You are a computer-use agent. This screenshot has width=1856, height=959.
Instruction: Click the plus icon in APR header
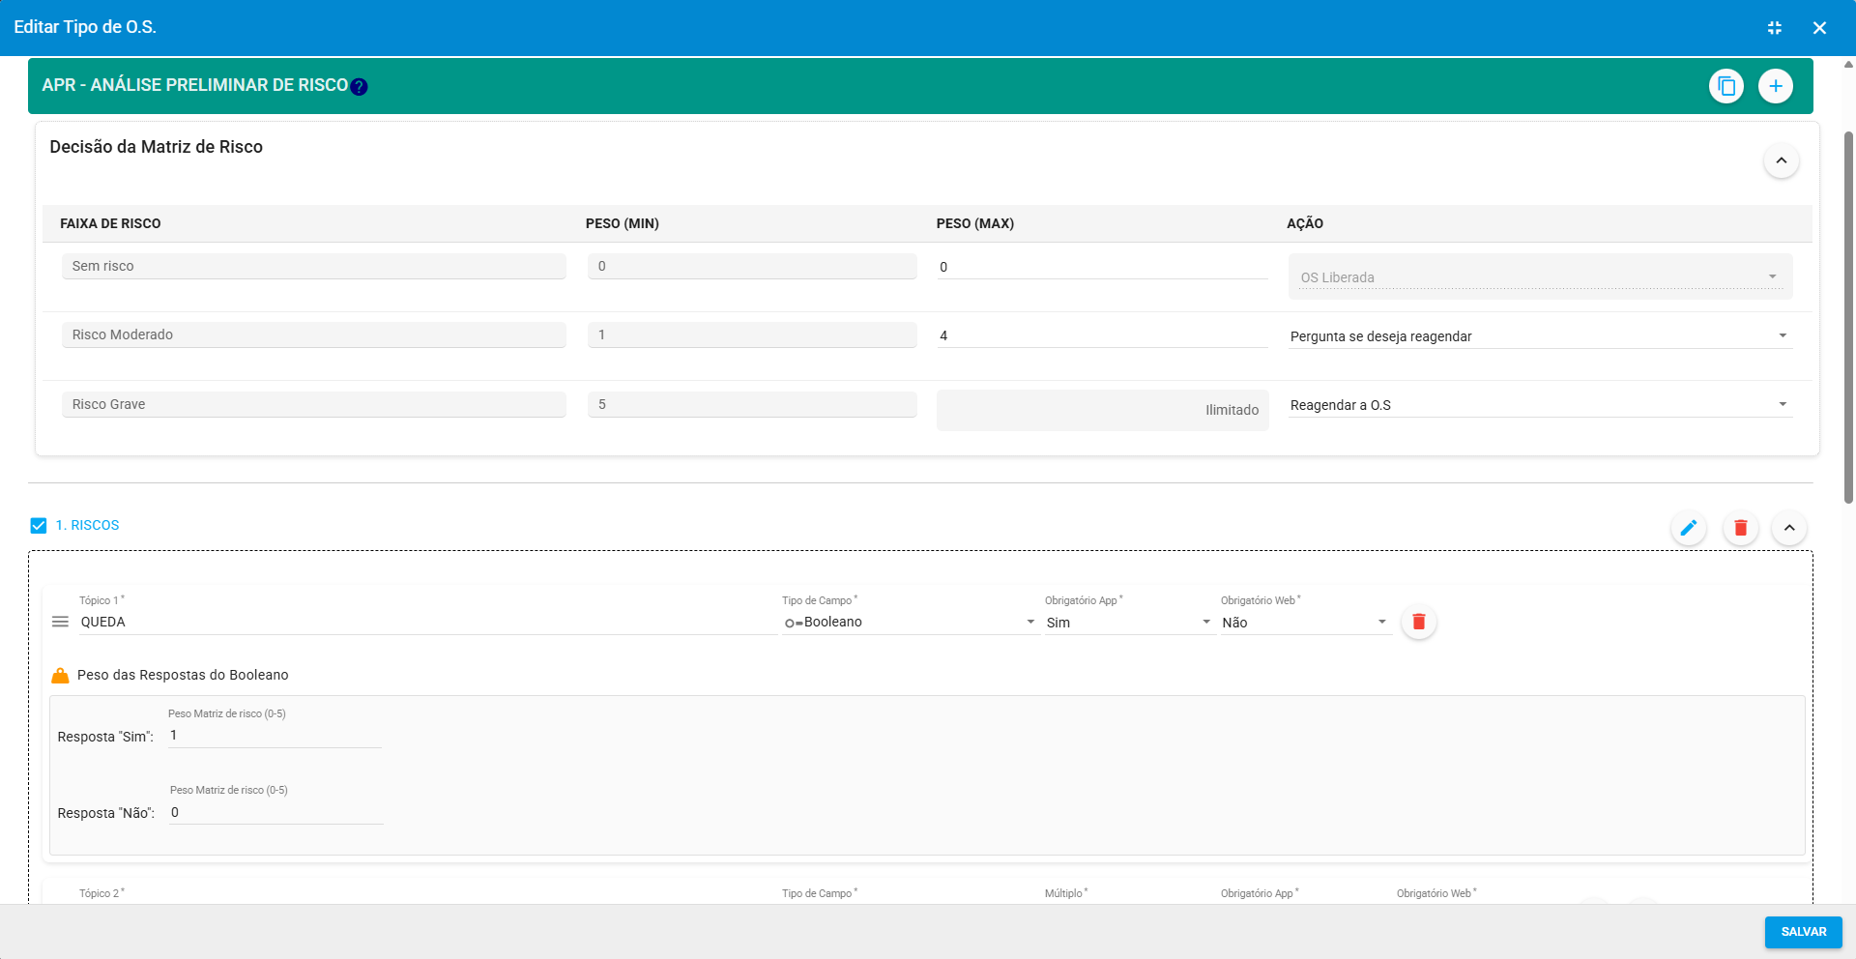pyautogui.click(x=1775, y=86)
